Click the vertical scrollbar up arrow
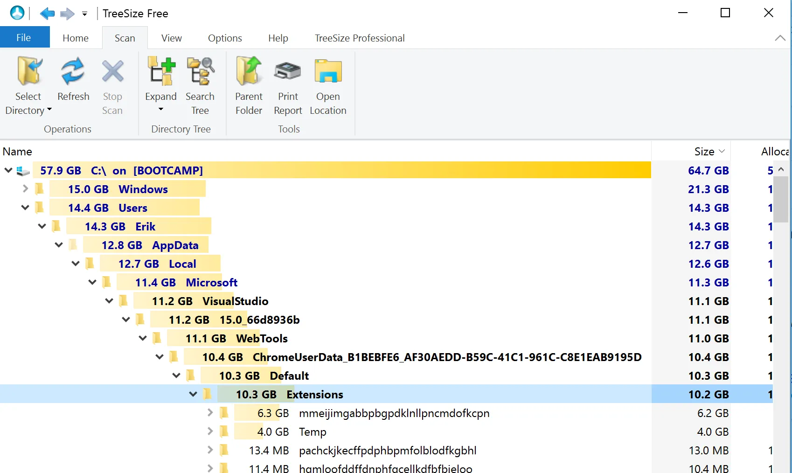 781,169
